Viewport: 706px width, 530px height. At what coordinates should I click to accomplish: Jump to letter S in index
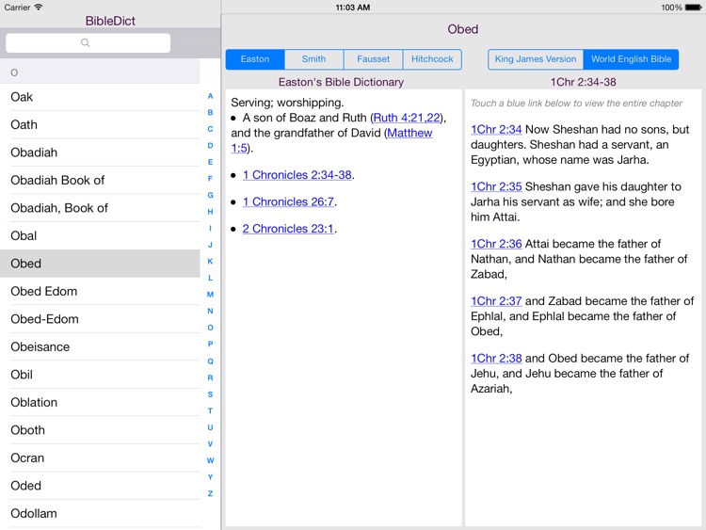point(210,394)
